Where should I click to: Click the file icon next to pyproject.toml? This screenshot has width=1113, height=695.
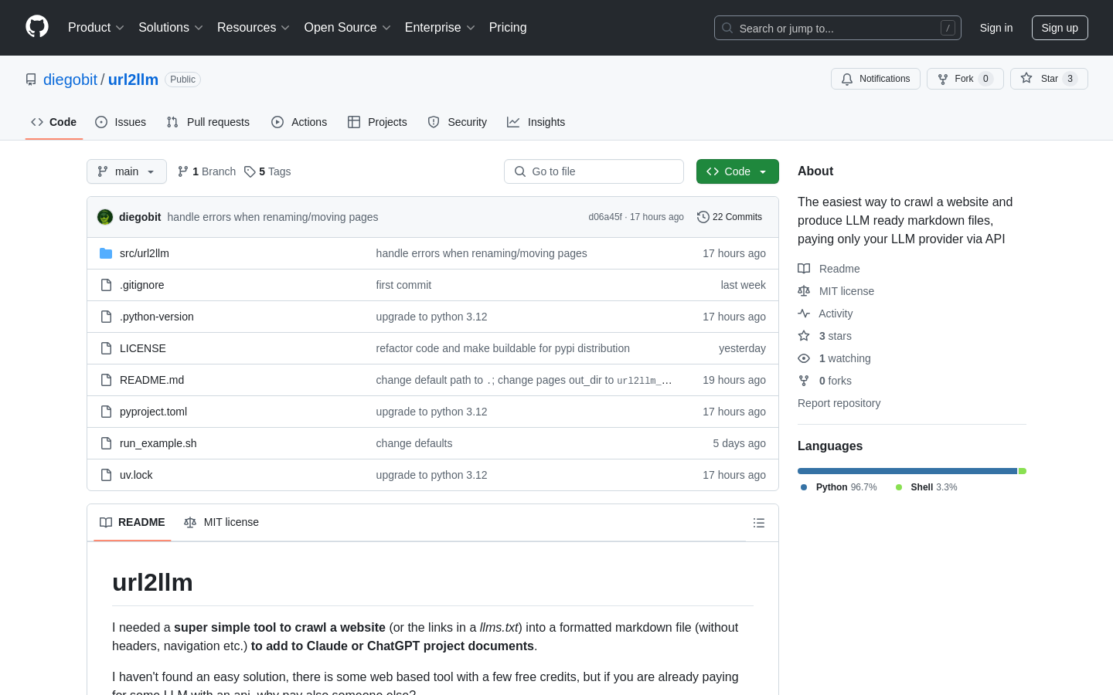coord(106,412)
